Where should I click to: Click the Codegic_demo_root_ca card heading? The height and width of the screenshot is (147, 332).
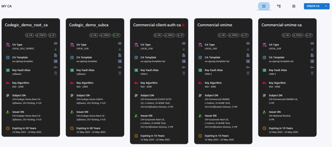[x=26, y=25]
